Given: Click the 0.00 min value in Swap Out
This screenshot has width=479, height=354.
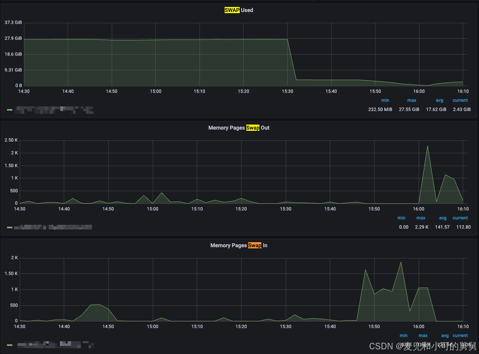Looking at the screenshot, I should tap(404, 227).
